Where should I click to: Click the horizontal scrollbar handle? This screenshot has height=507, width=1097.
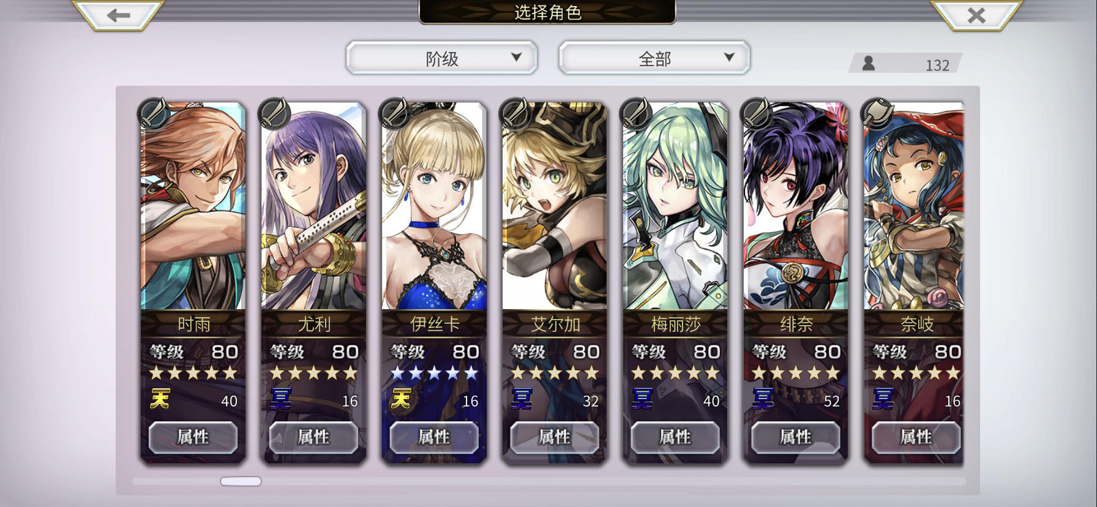241,481
